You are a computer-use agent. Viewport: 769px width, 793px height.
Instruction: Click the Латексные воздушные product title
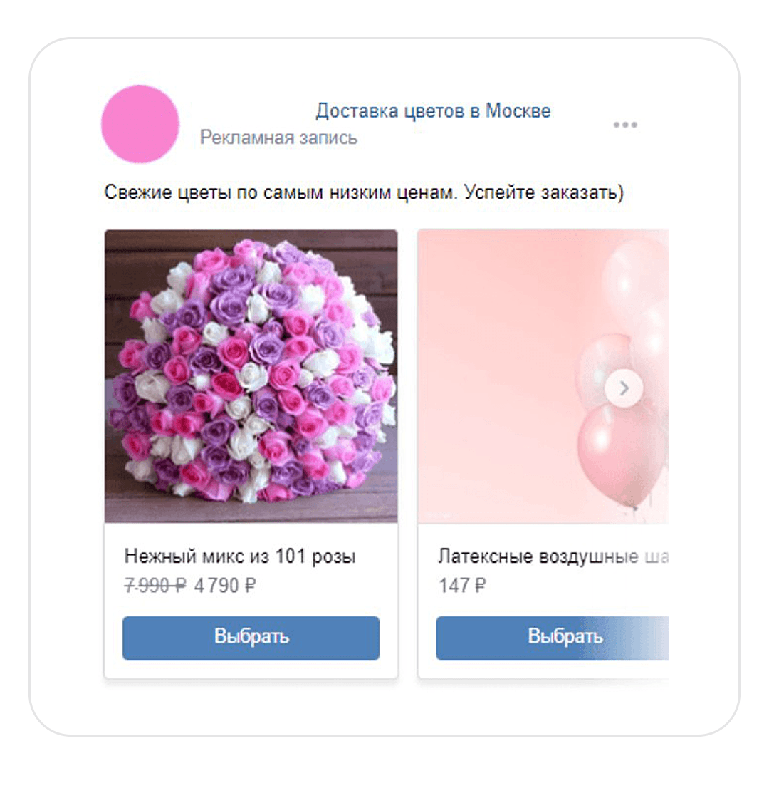click(553, 556)
